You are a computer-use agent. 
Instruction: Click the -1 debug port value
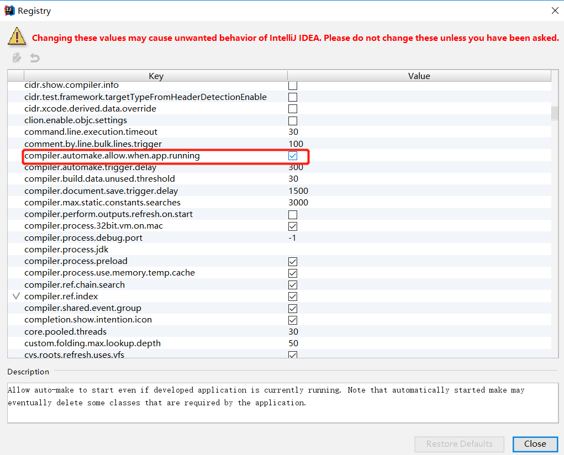click(x=292, y=238)
